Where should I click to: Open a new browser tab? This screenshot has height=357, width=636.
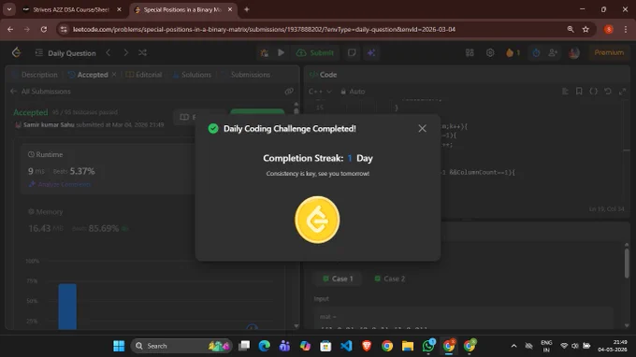coord(246,9)
